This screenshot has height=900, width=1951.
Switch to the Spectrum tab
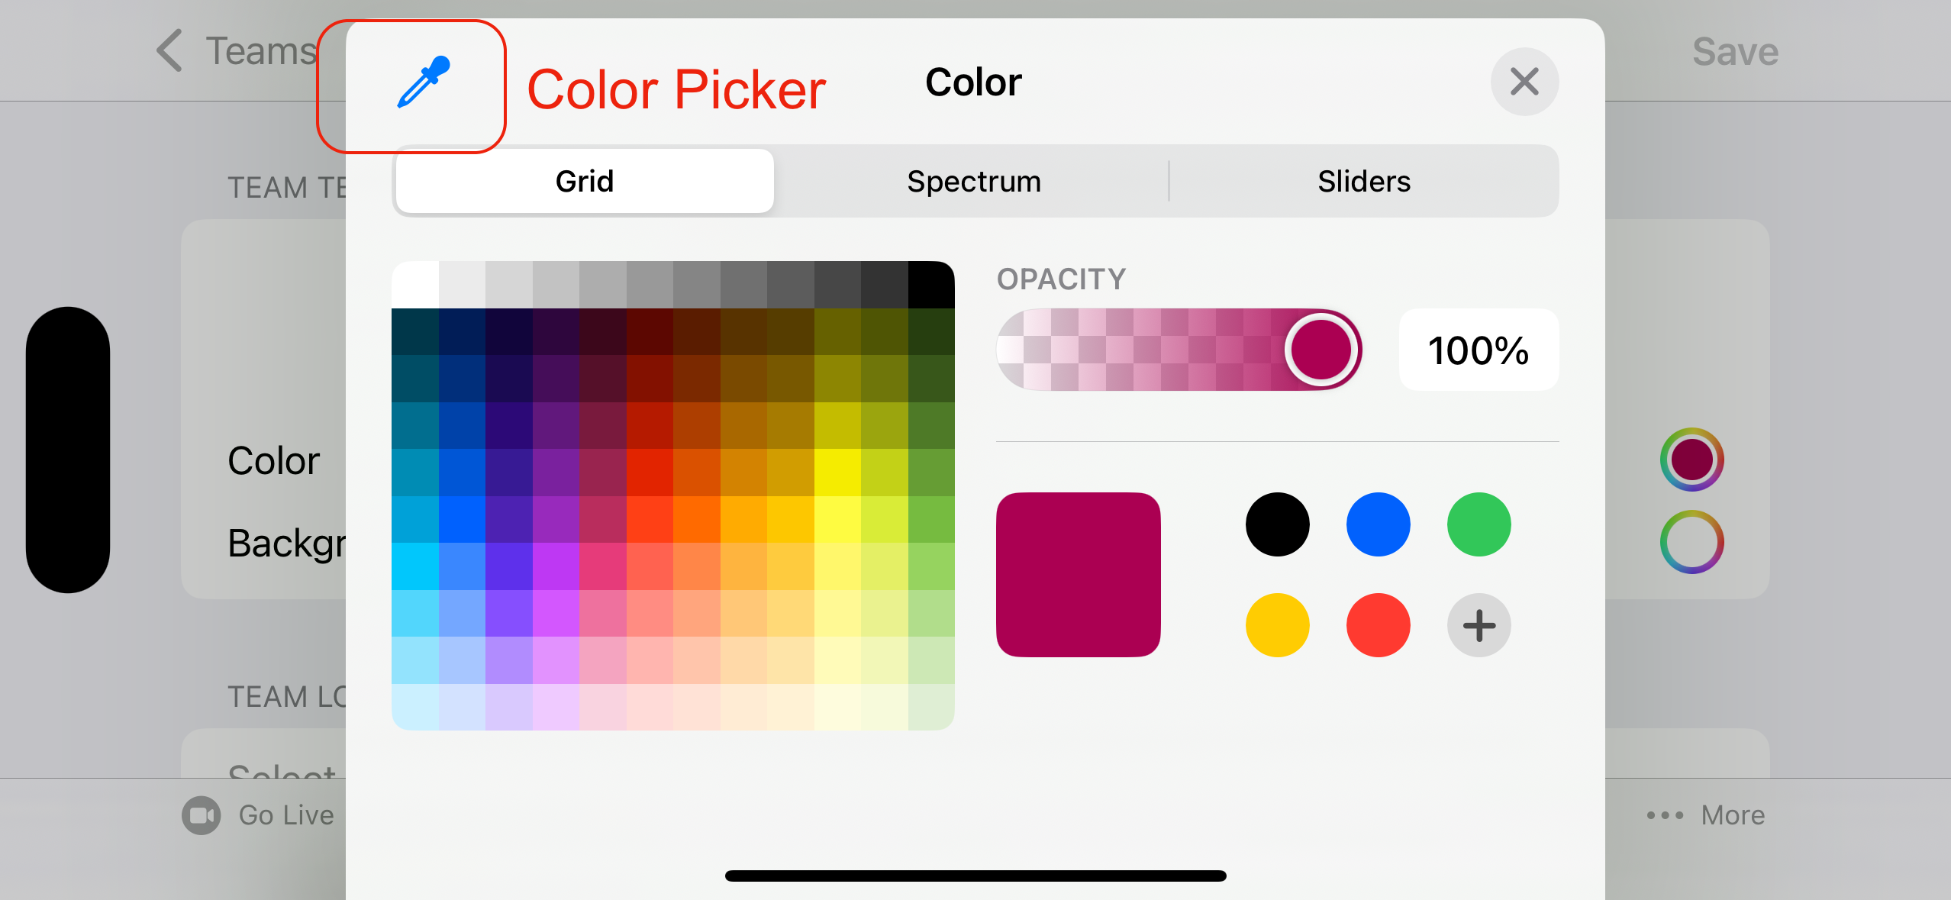click(x=972, y=180)
